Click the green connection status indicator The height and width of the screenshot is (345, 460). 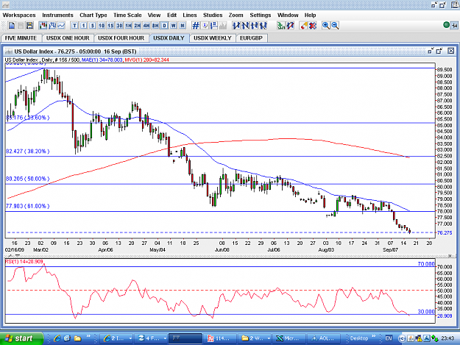447,25
